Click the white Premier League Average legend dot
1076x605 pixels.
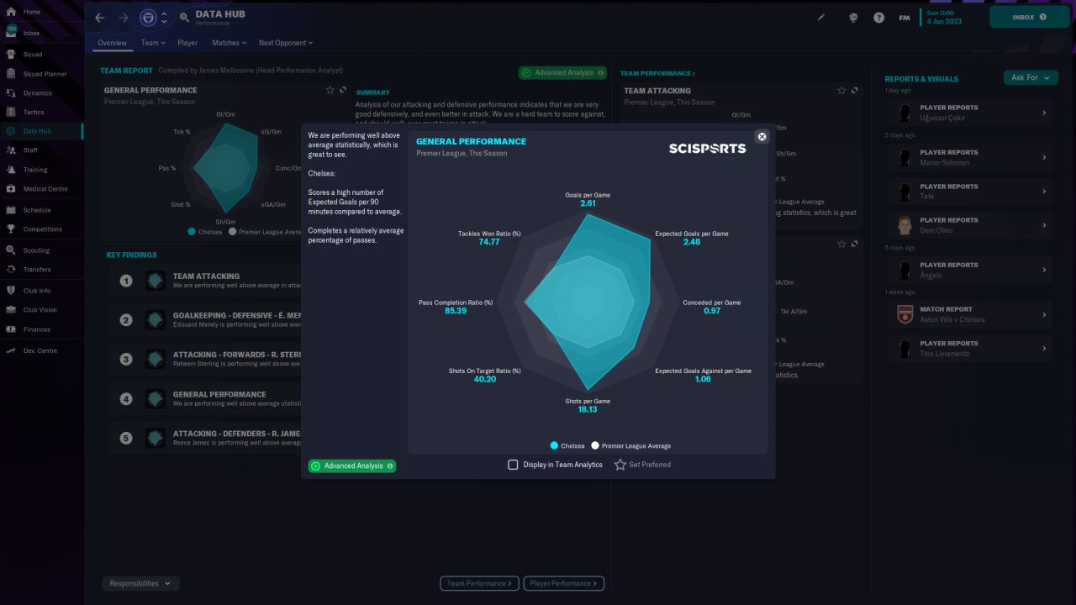point(595,445)
